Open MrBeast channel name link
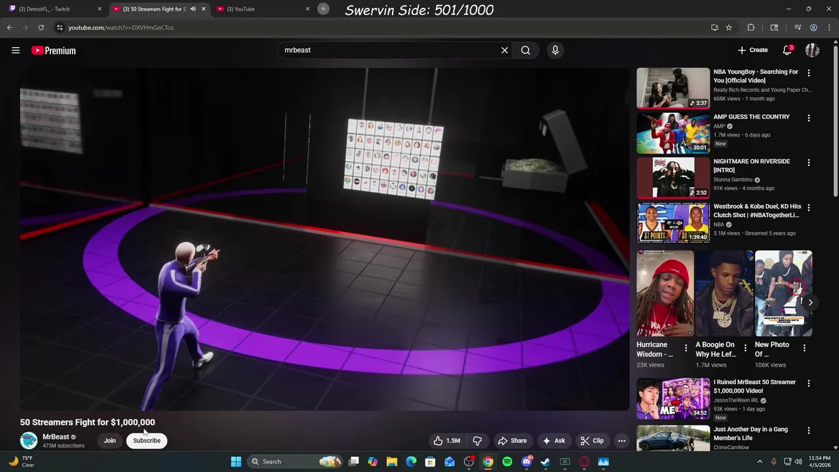Image resolution: width=839 pixels, height=472 pixels. click(x=56, y=437)
